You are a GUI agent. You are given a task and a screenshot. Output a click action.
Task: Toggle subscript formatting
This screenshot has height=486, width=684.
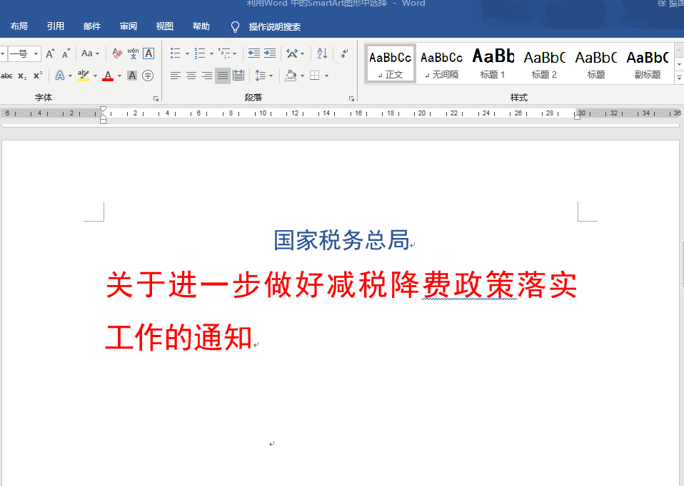coord(22,76)
